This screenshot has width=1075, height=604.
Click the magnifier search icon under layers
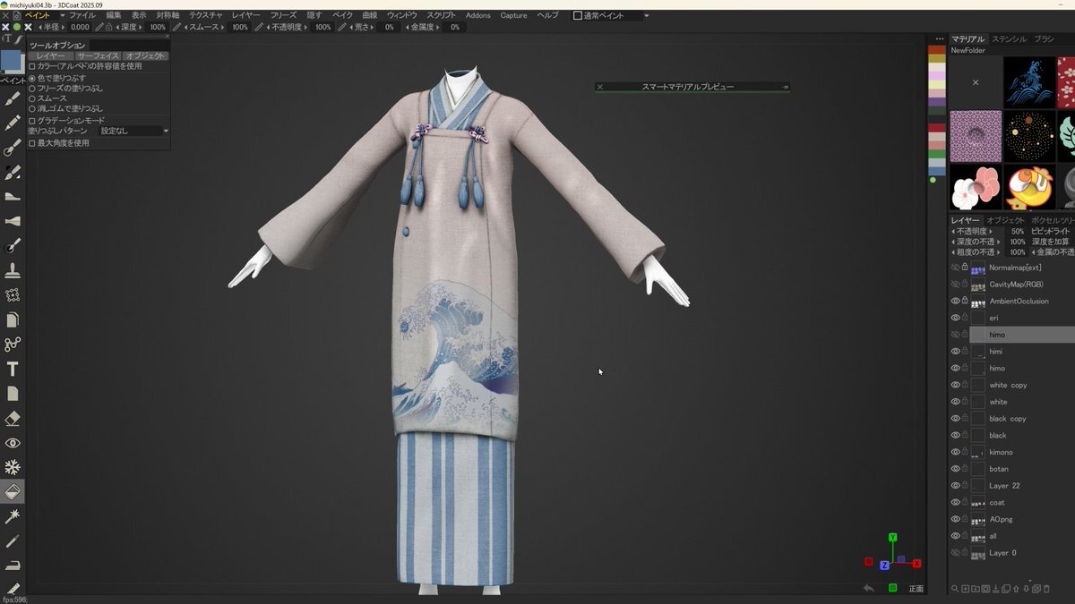[x=956, y=589]
